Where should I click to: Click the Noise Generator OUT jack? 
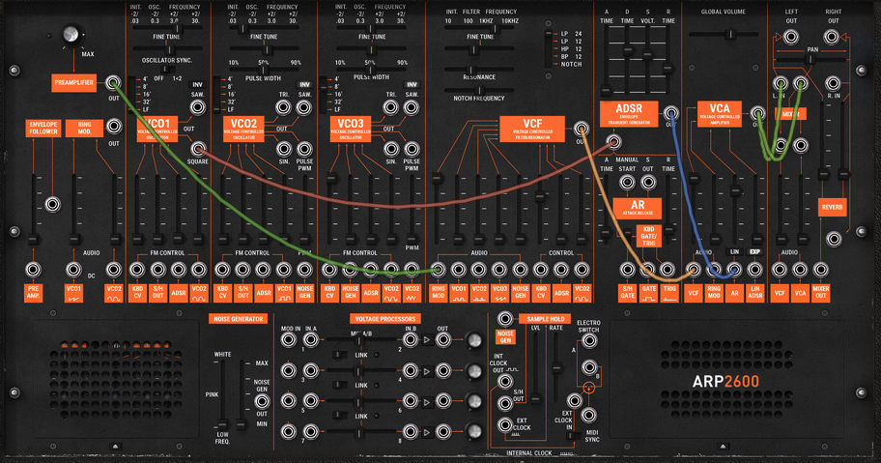pyautogui.click(x=262, y=401)
